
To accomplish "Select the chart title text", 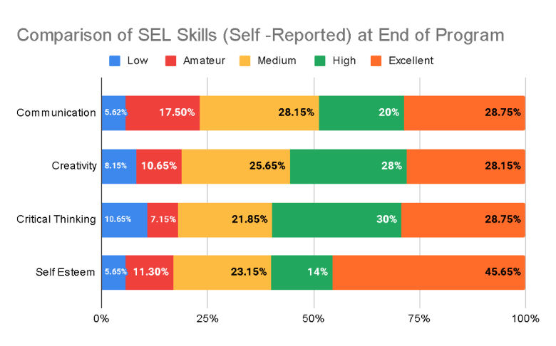I will [x=260, y=35].
